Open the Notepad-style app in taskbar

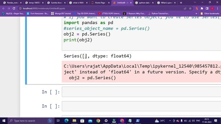coord(130,121)
